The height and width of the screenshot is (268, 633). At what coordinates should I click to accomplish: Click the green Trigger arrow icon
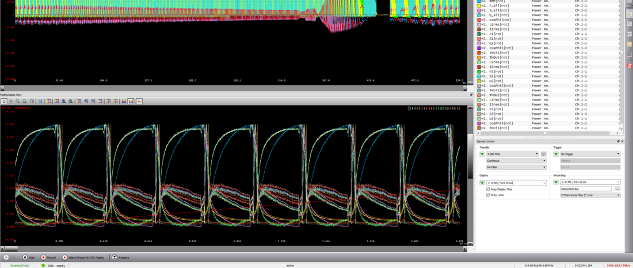click(x=556, y=154)
